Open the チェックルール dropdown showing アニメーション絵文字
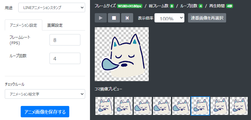251x120 pixels. pos(45,94)
